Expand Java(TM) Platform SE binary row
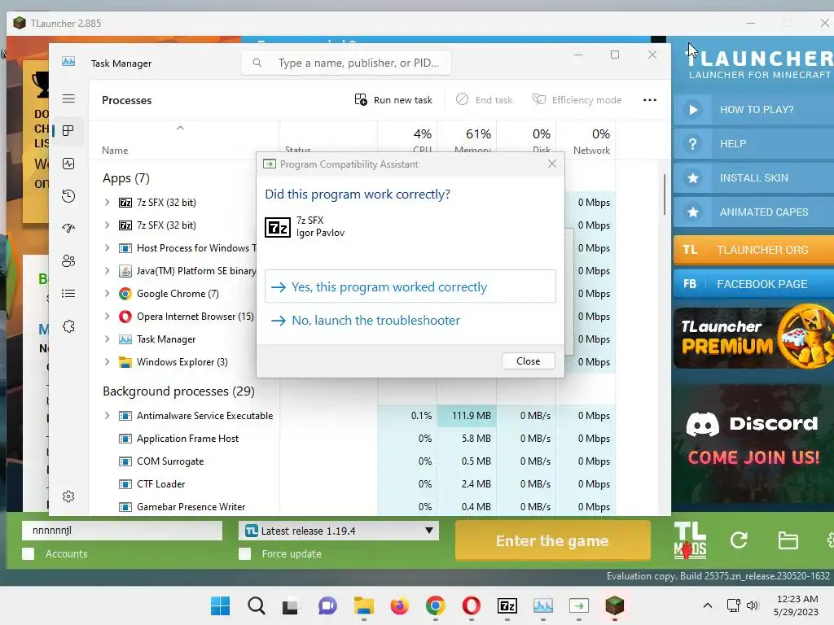The height and width of the screenshot is (625, 834). tap(107, 271)
